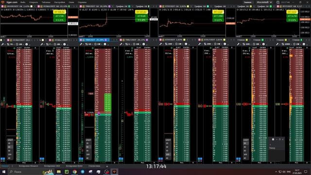Viewport: 311px width, 175px height.
Task: Open settings wrench in TRBUSDT order book panel
Action: click(81, 44)
